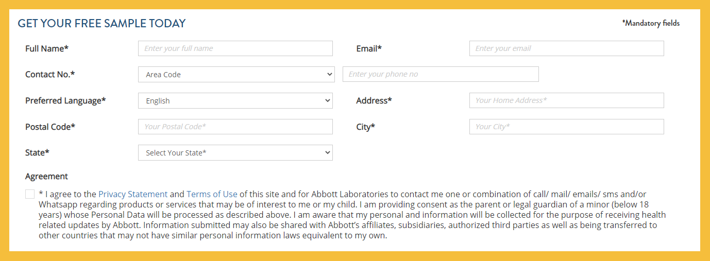Click the Postal Code text box
This screenshot has width=710, height=261.
point(235,127)
